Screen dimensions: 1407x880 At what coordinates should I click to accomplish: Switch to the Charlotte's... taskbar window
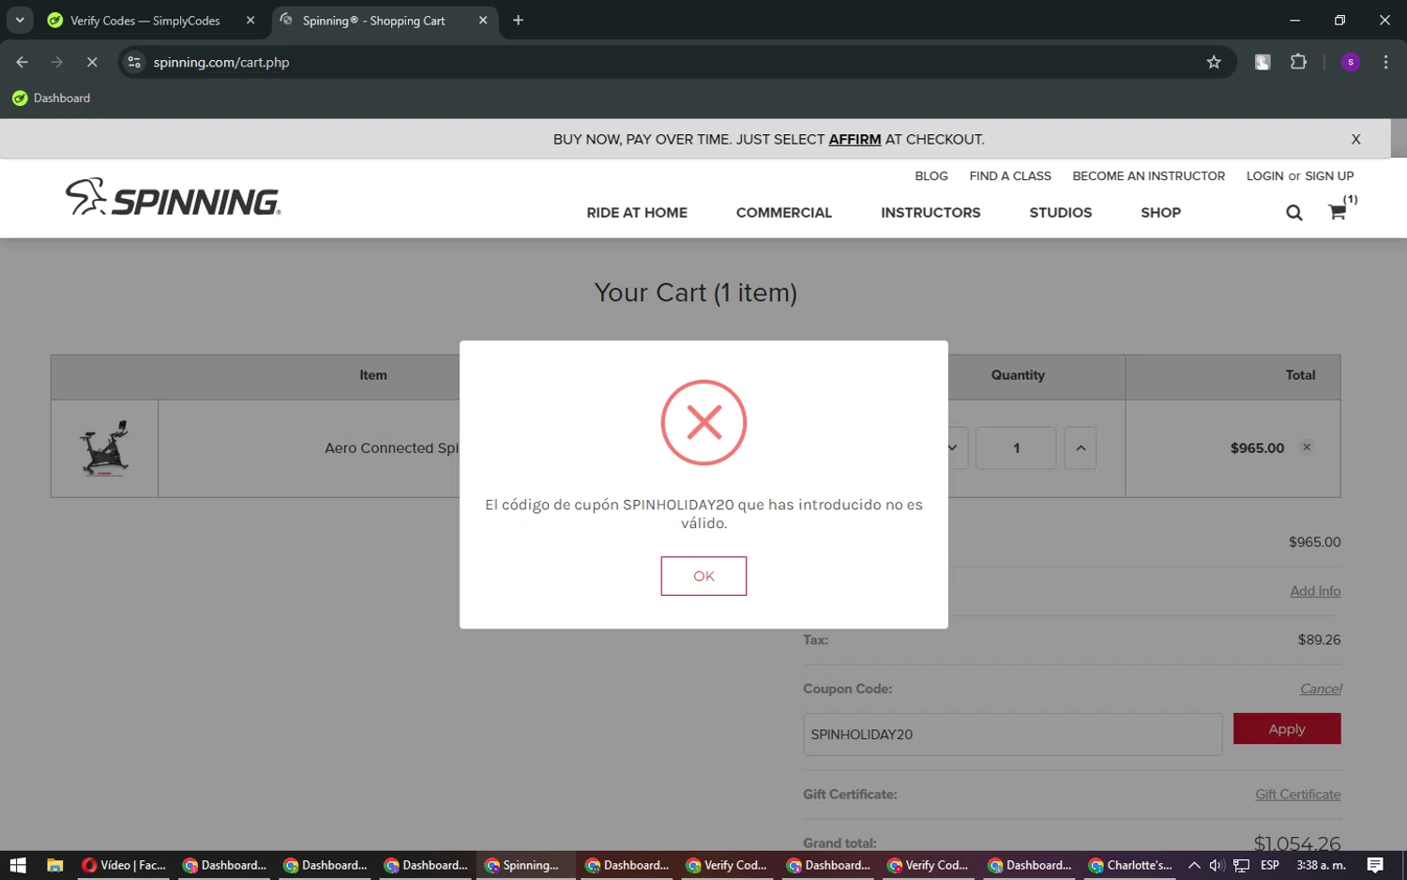[1131, 865]
